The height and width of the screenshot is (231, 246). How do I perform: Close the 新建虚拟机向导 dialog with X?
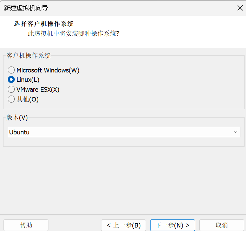click(x=240, y=8)
